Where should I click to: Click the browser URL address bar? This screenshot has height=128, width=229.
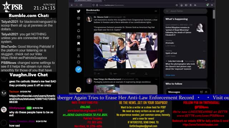click(x=135, y=5)
